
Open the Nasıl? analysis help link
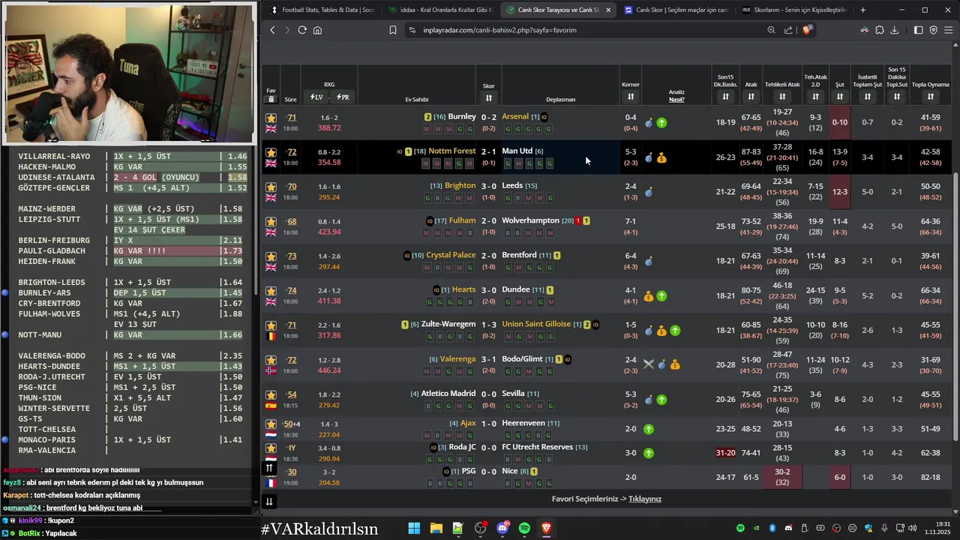pos(676,99)
